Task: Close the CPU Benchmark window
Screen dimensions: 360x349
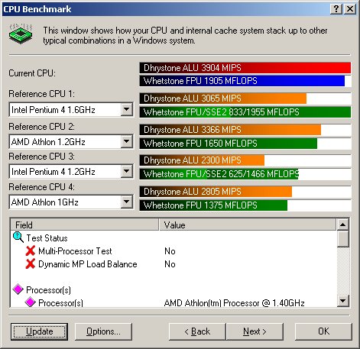Action: (x=350, y=9)
